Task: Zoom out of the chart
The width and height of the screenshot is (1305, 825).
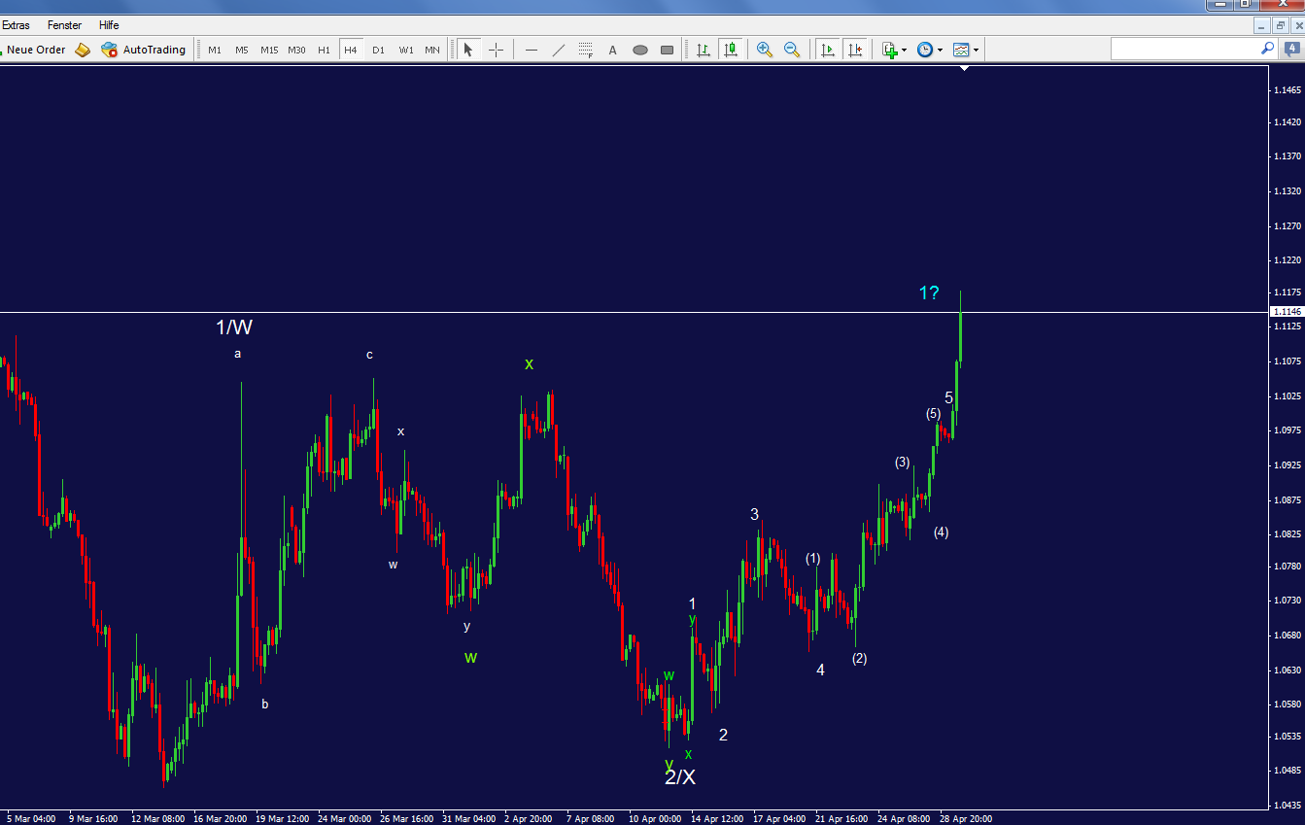Action: (791, 50)
